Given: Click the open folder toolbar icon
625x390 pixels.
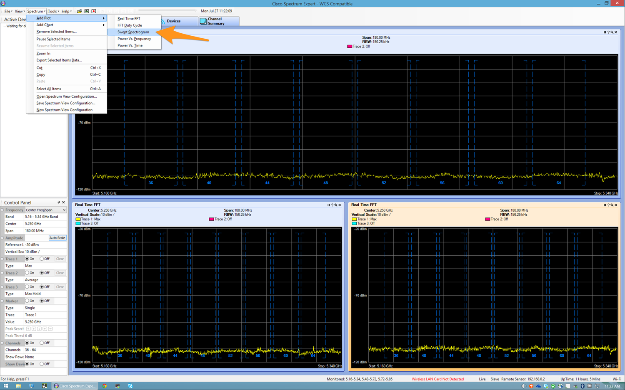Looking at the screenshot, I should tap(80, 11).
